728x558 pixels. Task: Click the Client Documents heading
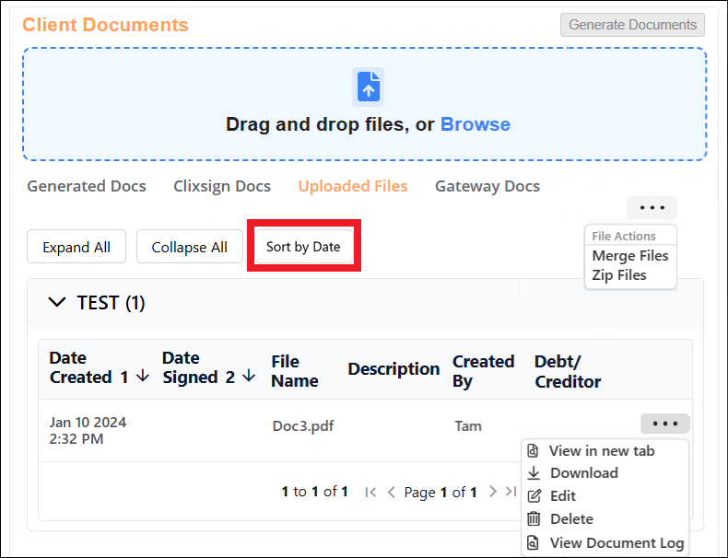105,25
